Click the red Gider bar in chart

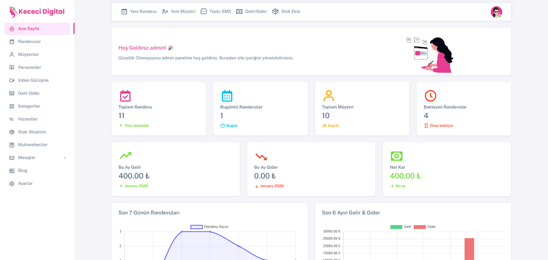click(469, 249)
